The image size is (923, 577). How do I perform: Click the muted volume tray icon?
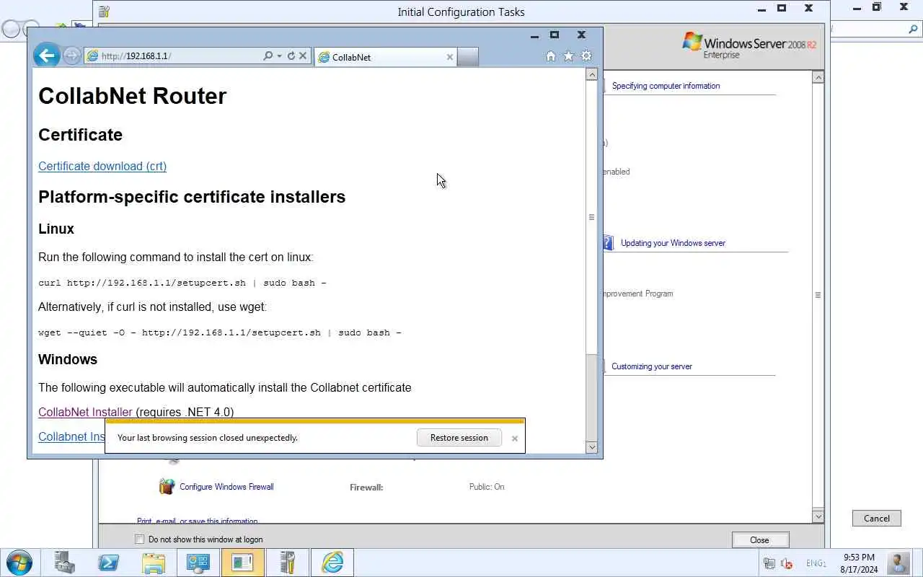[x=787, y=563]
